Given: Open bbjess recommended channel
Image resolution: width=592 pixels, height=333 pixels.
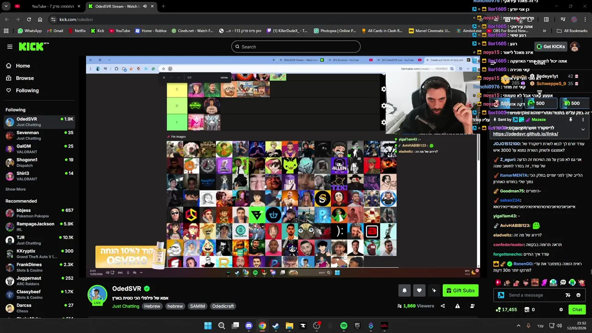Looking at the screenshot, I should [x=39, y=213].
